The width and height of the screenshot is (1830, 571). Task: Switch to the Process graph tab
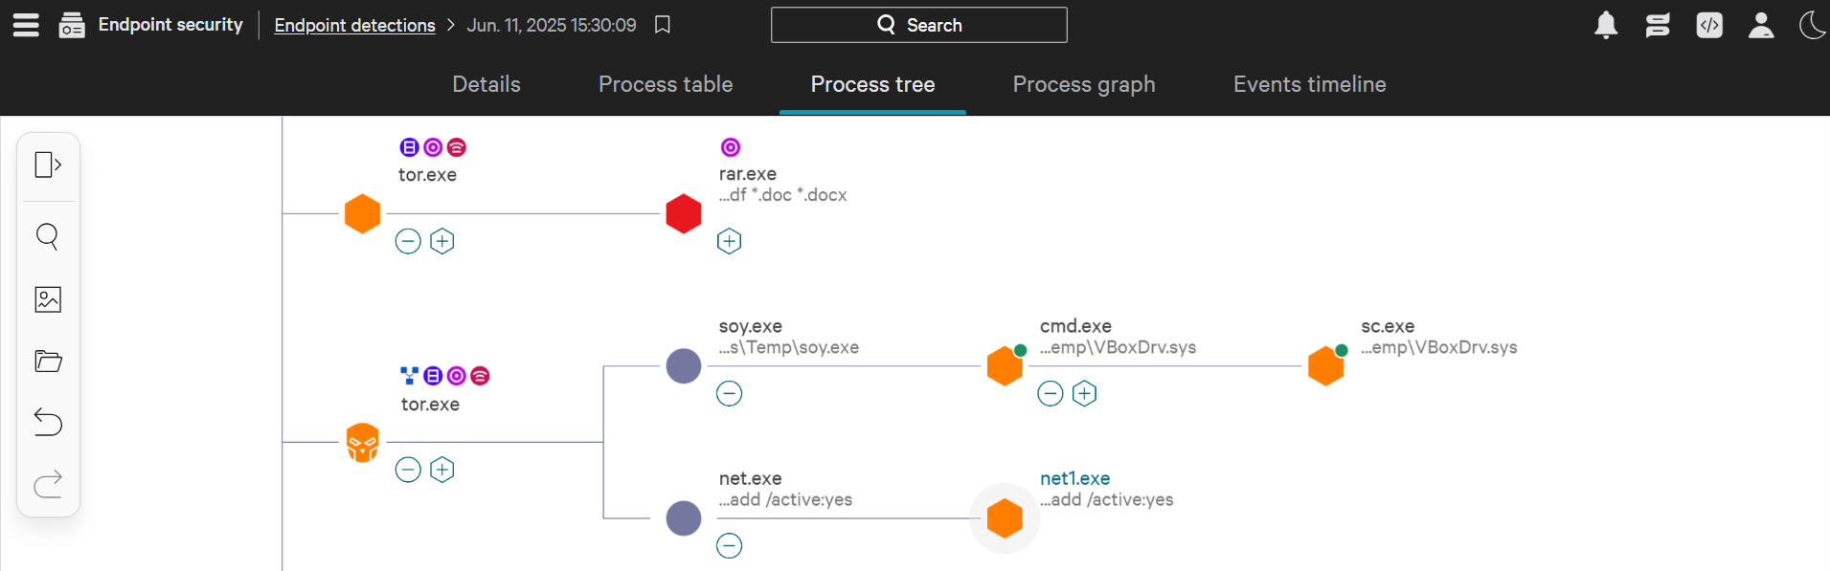(1083, 84)
